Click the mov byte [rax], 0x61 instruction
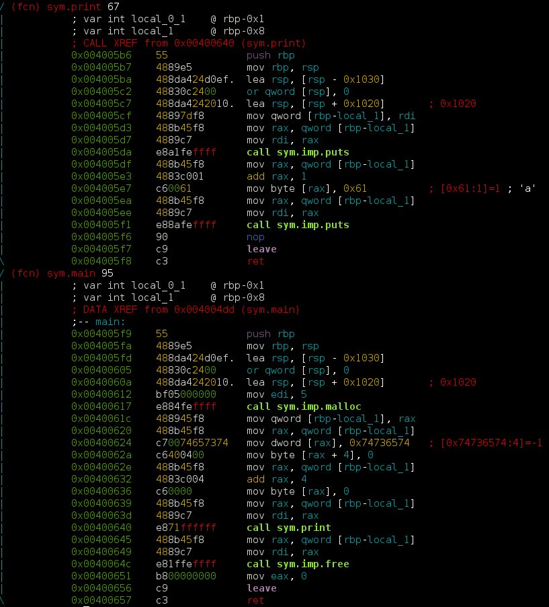549x607 pixels. (306, 188)
